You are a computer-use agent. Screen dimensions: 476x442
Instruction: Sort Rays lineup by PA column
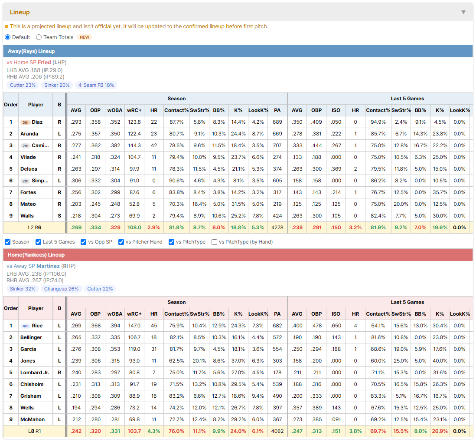[277, 110]
